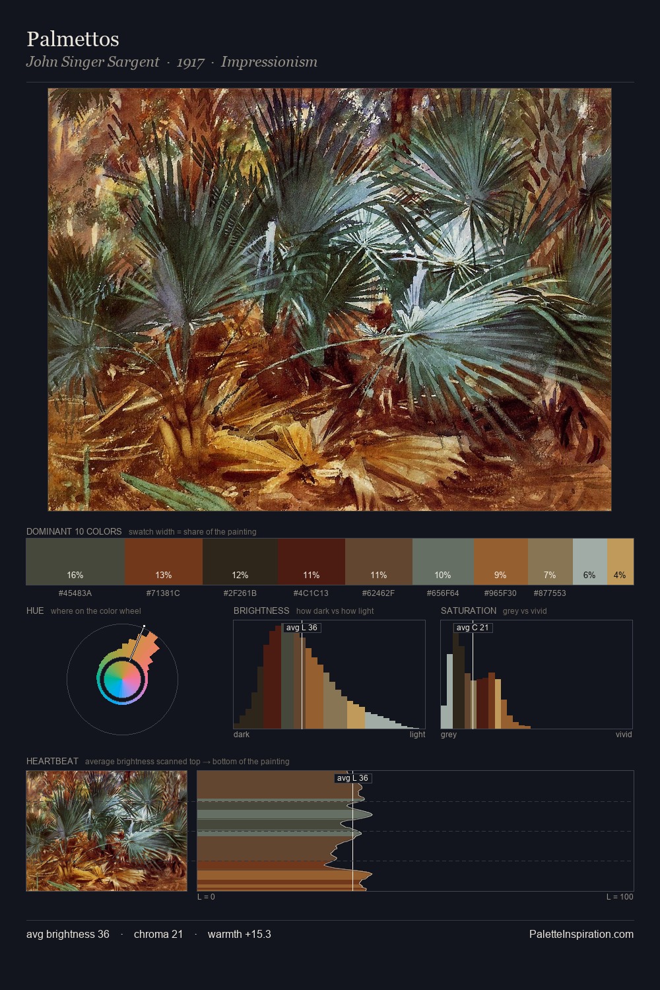Select the 11% brown #62462F swatch
The image size is (660, 990).
click(x=379, y=562)
